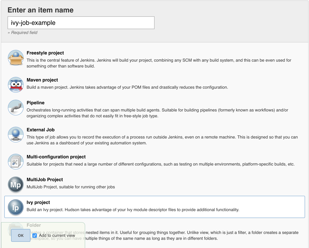
Task: Select the External Job heading
Action: pyautogui.click(x=40, y=130)
